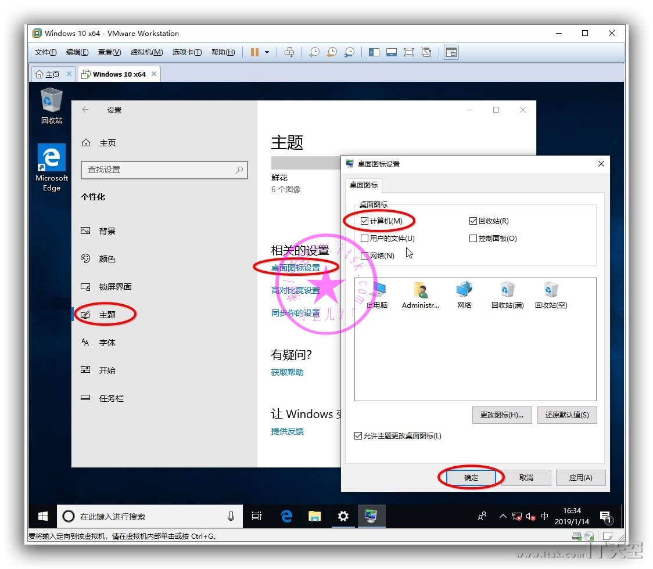Select 主题 in the Settings sidebar

[x=98, y=315]
